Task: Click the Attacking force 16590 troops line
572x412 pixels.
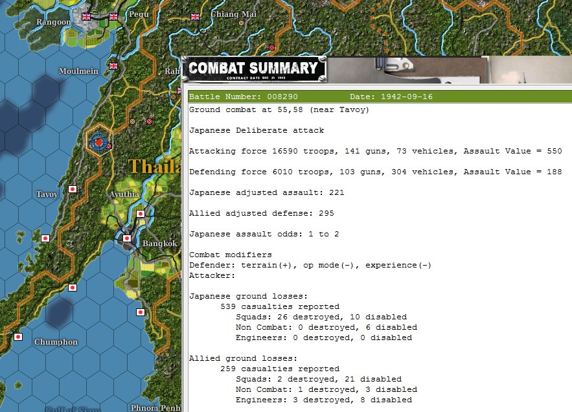Action: pos(375,151)
